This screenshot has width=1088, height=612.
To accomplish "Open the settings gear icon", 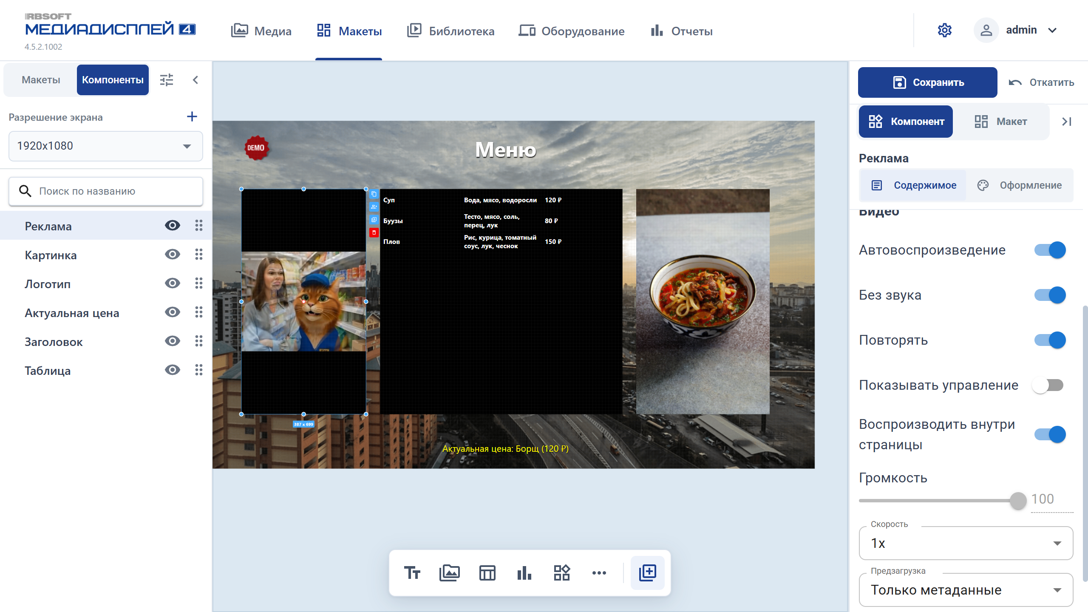I will click(x=944, y=30).
